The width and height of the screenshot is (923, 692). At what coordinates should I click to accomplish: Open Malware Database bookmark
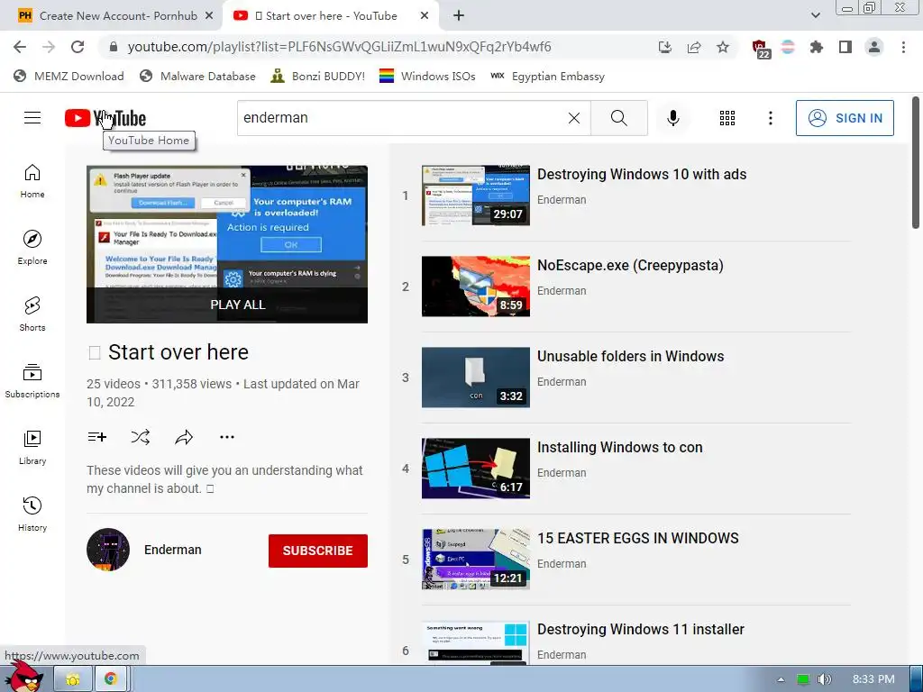pos(197,76)
